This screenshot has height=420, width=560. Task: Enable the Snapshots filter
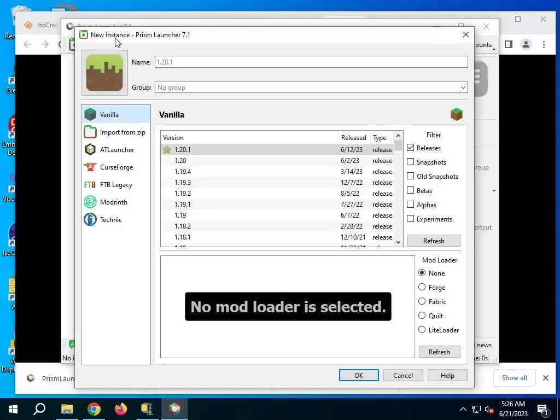pos(410,162)
